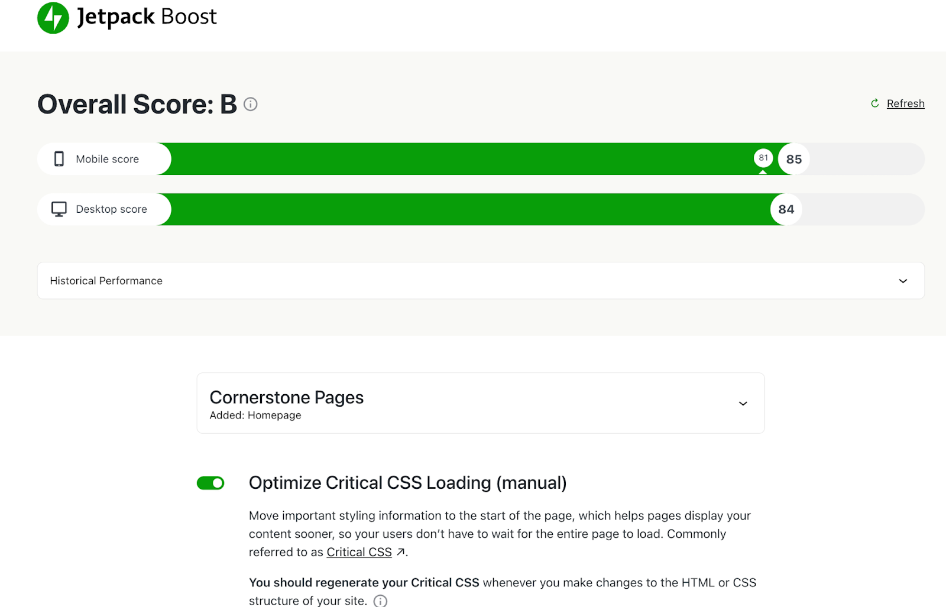Click the external link arrow beside Critical CSS

pyautogui.click(x=401, y=551)
